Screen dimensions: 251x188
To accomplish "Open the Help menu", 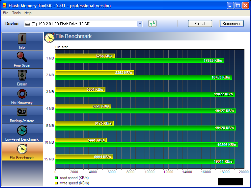I will 28,13.
